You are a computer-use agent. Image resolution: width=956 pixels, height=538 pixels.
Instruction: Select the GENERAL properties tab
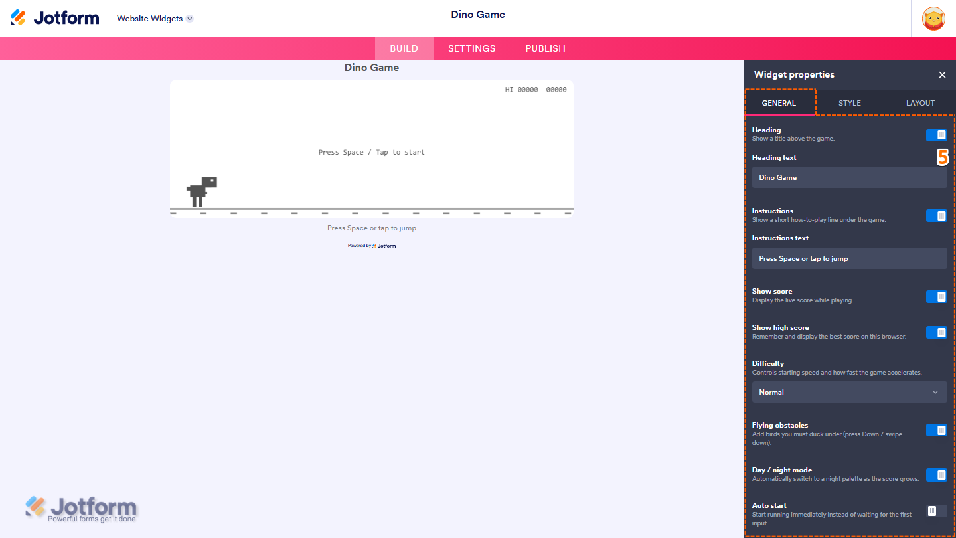[779, 103]
